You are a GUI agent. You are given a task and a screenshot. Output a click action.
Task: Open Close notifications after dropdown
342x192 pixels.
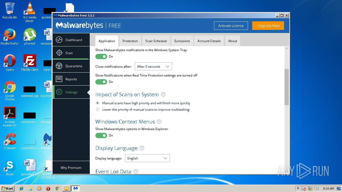pos(153,66)
